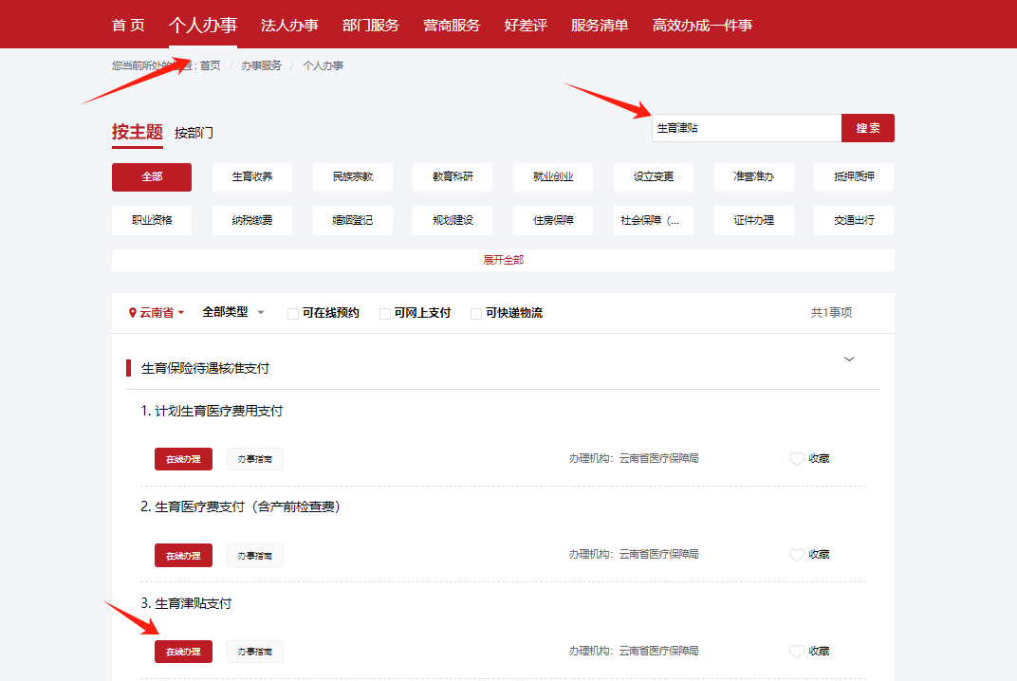Screen dimensions: 1017x681
Task: Enable the 可快递物流 checkbox
Action: coord(475,312)
